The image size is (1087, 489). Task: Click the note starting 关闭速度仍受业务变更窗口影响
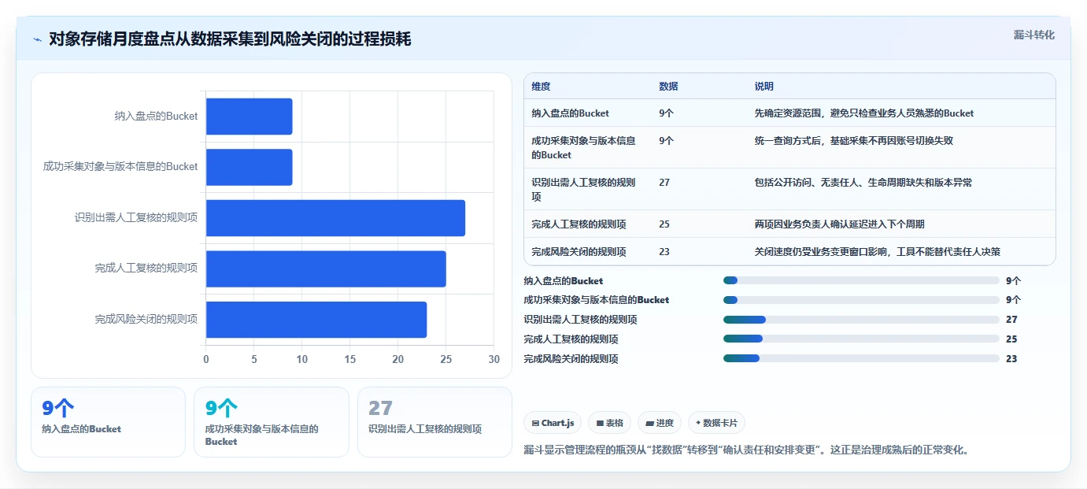coord(877,252)
